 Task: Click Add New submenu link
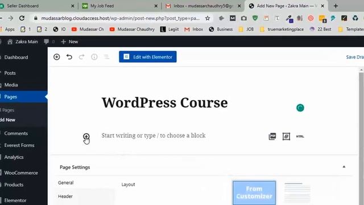point(7,120)
